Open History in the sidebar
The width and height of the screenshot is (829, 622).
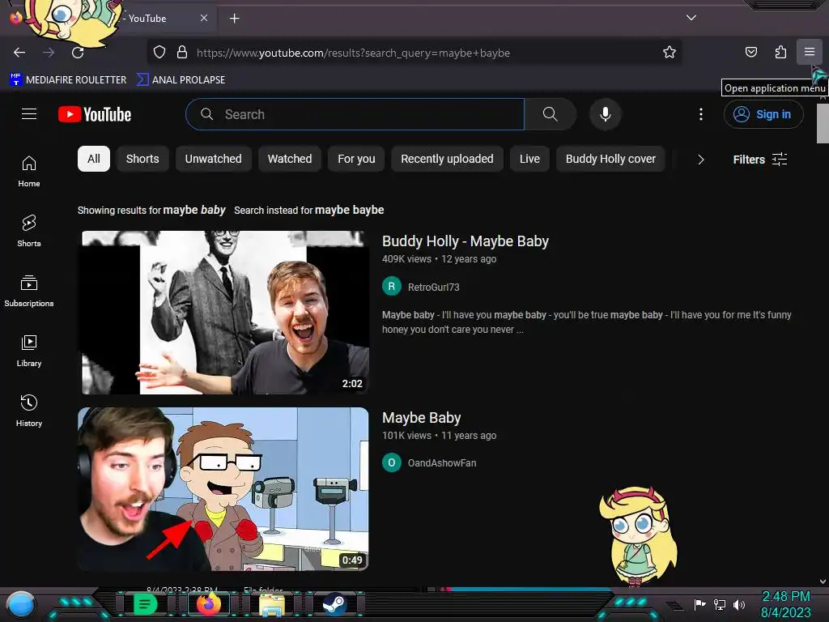coord(29,411)
